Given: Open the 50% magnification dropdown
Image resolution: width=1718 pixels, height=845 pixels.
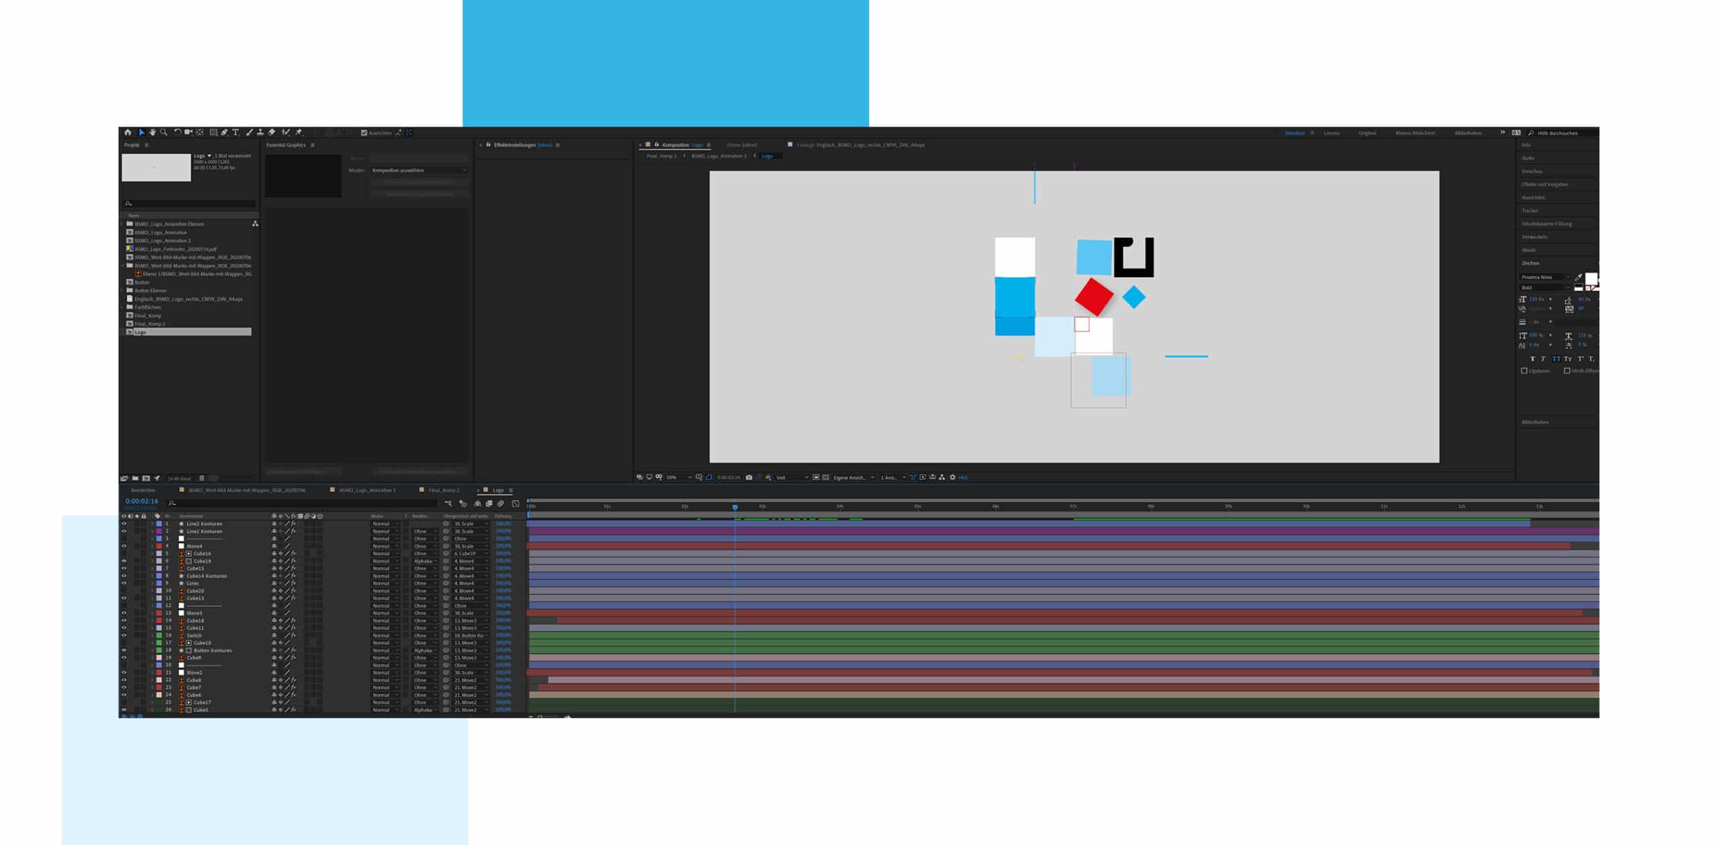Looking at the screenshot, I should (x=678, y=477).
